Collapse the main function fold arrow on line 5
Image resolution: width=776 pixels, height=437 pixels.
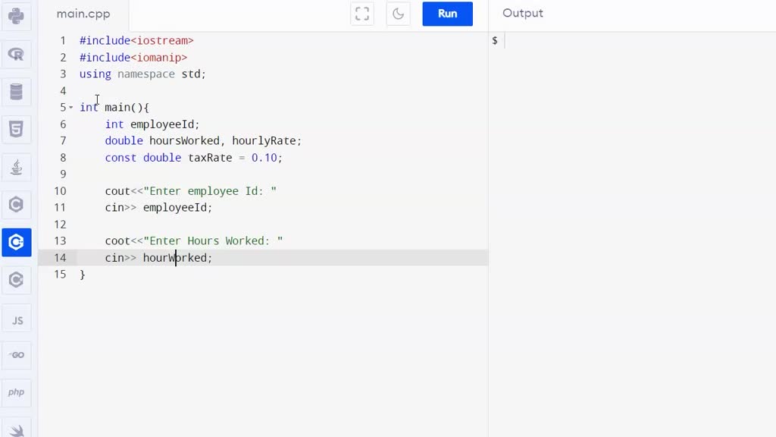click(x=70, y=108)
